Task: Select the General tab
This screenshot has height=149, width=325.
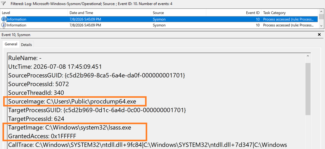Action: [11, 44]
